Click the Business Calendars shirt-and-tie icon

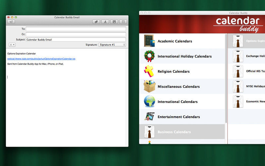click(149, 132)
